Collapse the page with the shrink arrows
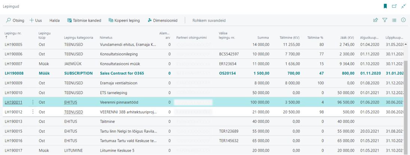 [x=404, y=6]
